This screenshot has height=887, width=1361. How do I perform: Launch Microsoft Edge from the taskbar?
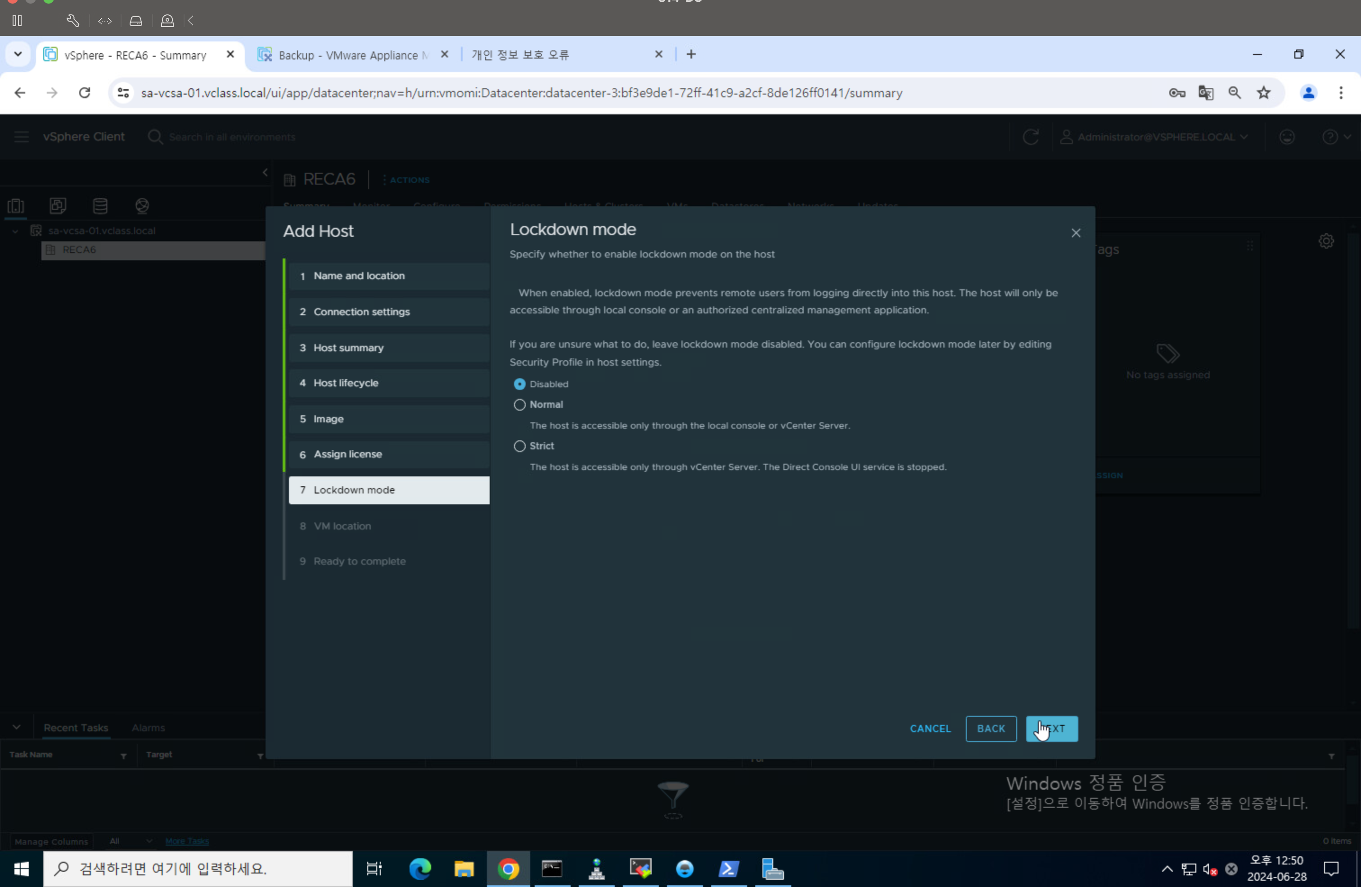[x=420, y=869]
